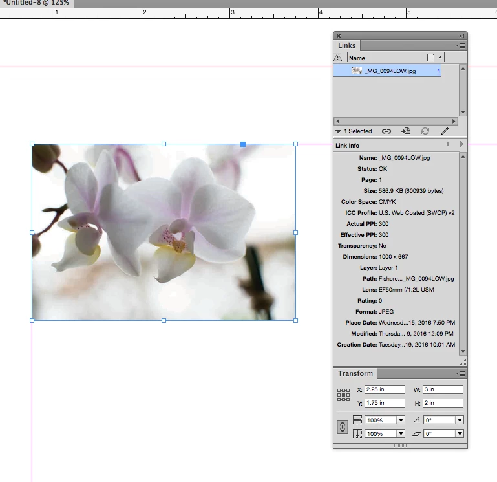The image size is (497, 482).
Task: Click the Edit Original pencil icon
Action: [x=445, y=131]
